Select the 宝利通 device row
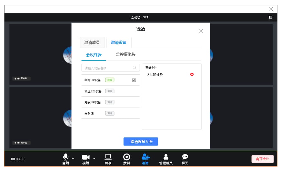281x169 pixels. [111, 113]
